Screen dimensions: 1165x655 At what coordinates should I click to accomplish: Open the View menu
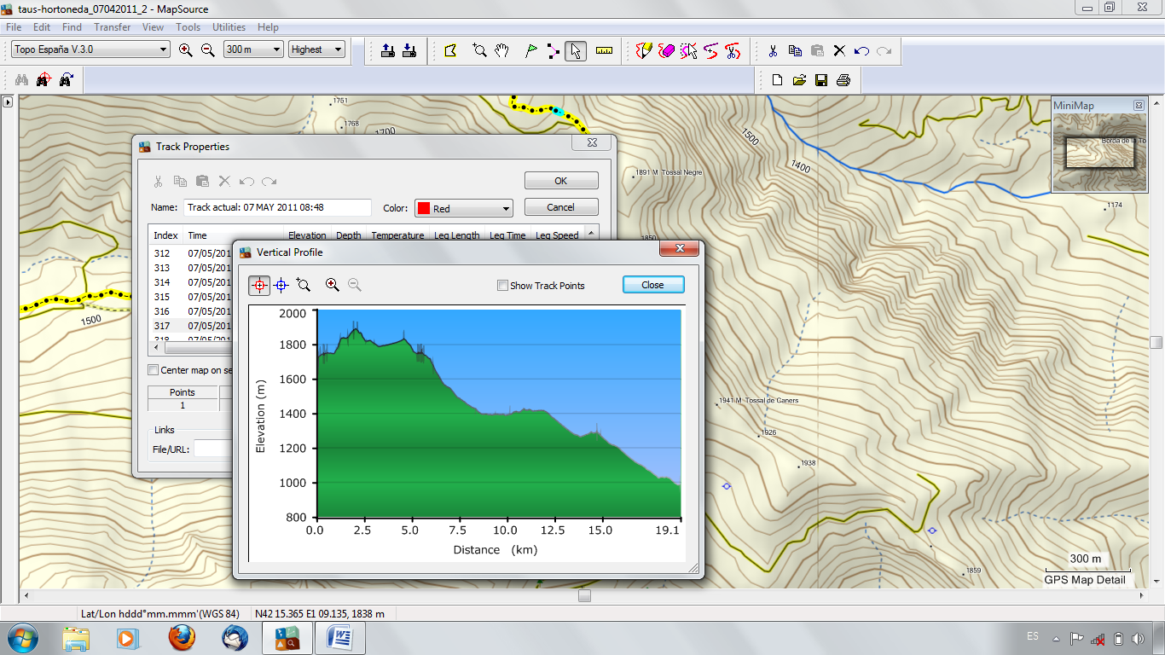point(154,27)
